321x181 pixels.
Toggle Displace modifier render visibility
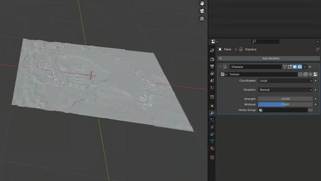[300, 67]
